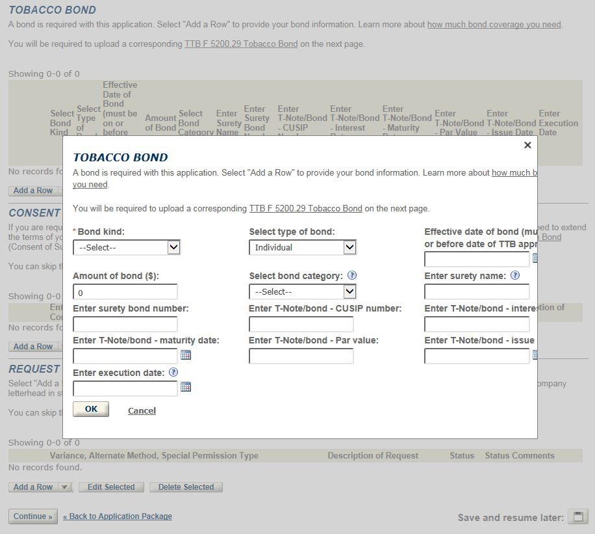Click help icon next to Enter execution date

point(173,373)
